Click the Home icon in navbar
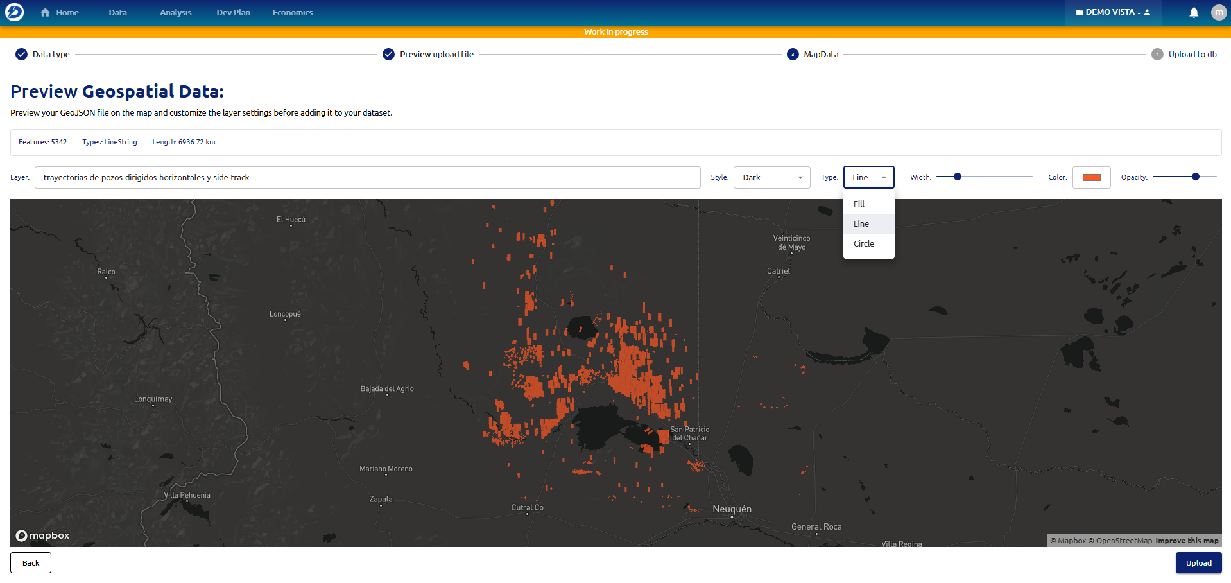Screen dimensions: 1231x583 45,13
